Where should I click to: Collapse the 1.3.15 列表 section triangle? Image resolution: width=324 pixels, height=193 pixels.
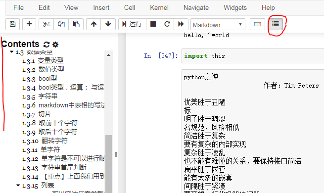[x=18, y=186]
